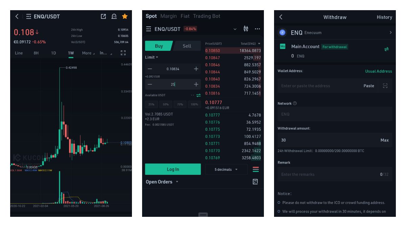Open the Limit order type dropdown
The image size is (406, 227).
pos(152,57)
